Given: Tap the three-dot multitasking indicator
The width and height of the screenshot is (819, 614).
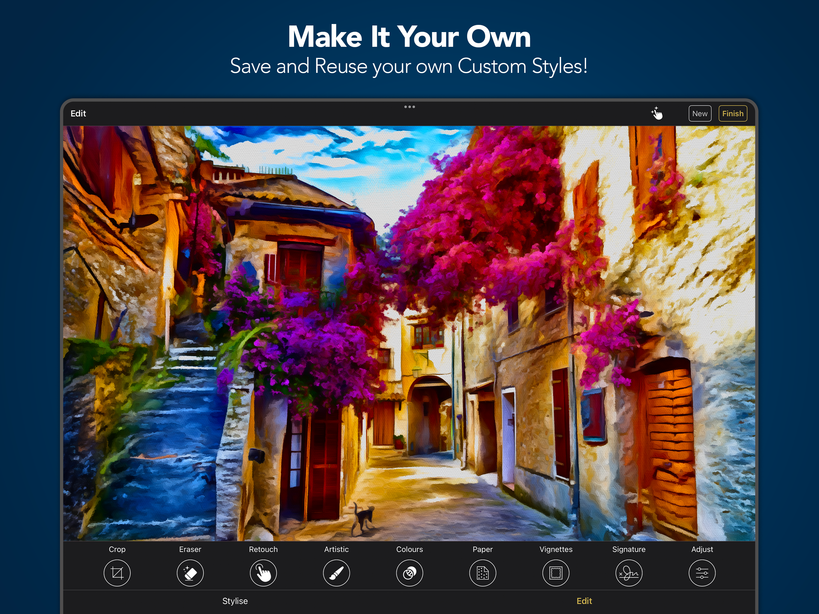Looking at the screenshot, I should [x=409, y=107].
